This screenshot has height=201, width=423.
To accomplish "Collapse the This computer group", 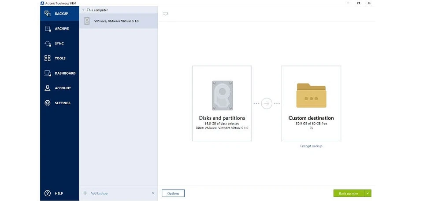I will pyautogui.click(x=84, y=10).
